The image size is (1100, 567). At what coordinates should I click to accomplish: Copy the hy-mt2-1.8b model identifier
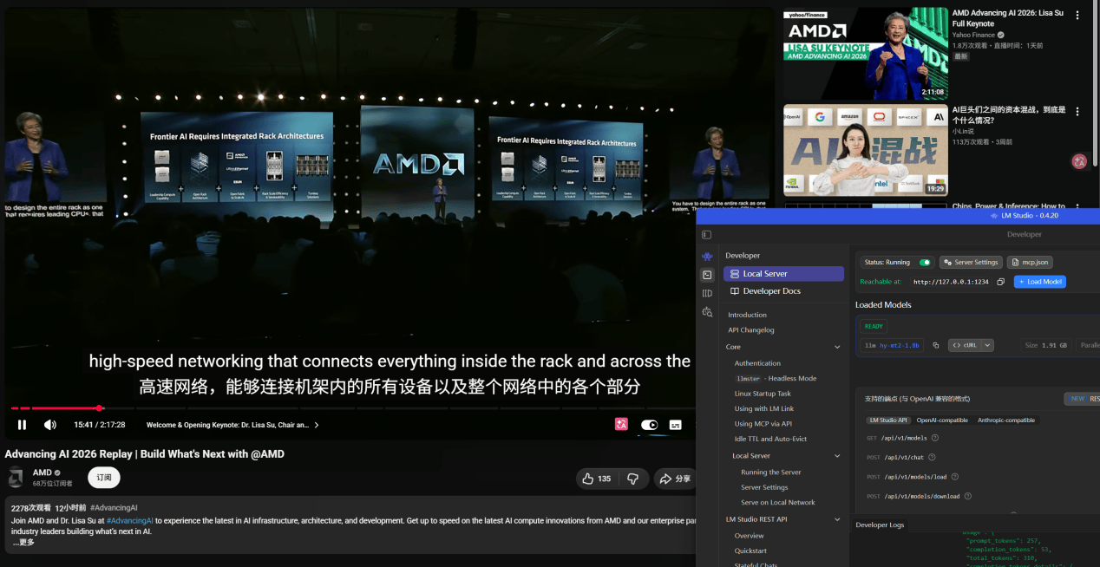(936, 345)
